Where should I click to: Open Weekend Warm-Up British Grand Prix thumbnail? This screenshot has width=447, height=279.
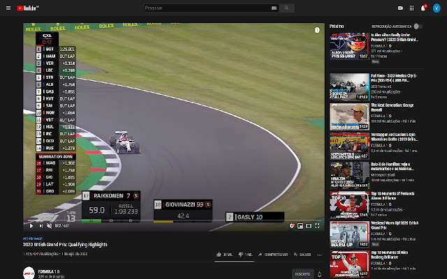(x=349, y=234)
